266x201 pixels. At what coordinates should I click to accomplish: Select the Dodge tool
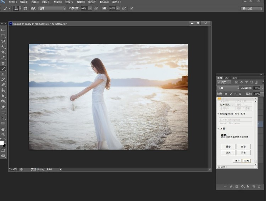3,101
